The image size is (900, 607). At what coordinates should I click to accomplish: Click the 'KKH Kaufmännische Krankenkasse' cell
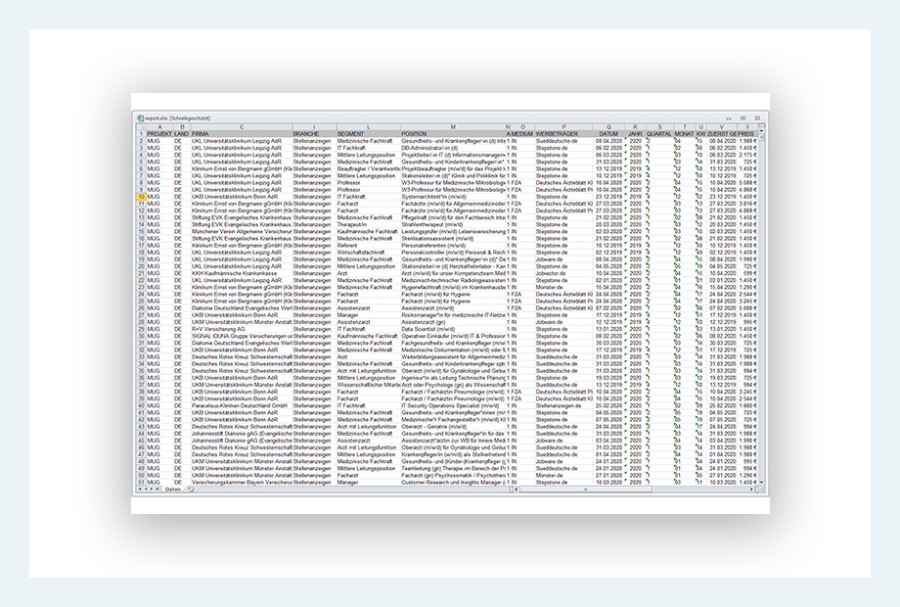pyautogui.click(x=242, y=273)
